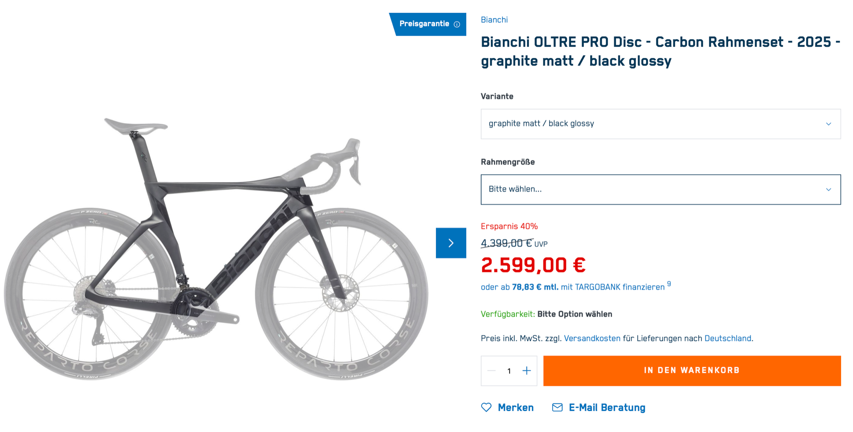Click the 'Merken' wishlist text
The width and height of the screenshot is (853, 432).
coord(516,407)
